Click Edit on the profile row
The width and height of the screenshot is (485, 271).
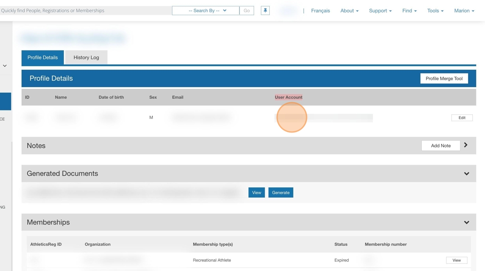click(462, 118)
